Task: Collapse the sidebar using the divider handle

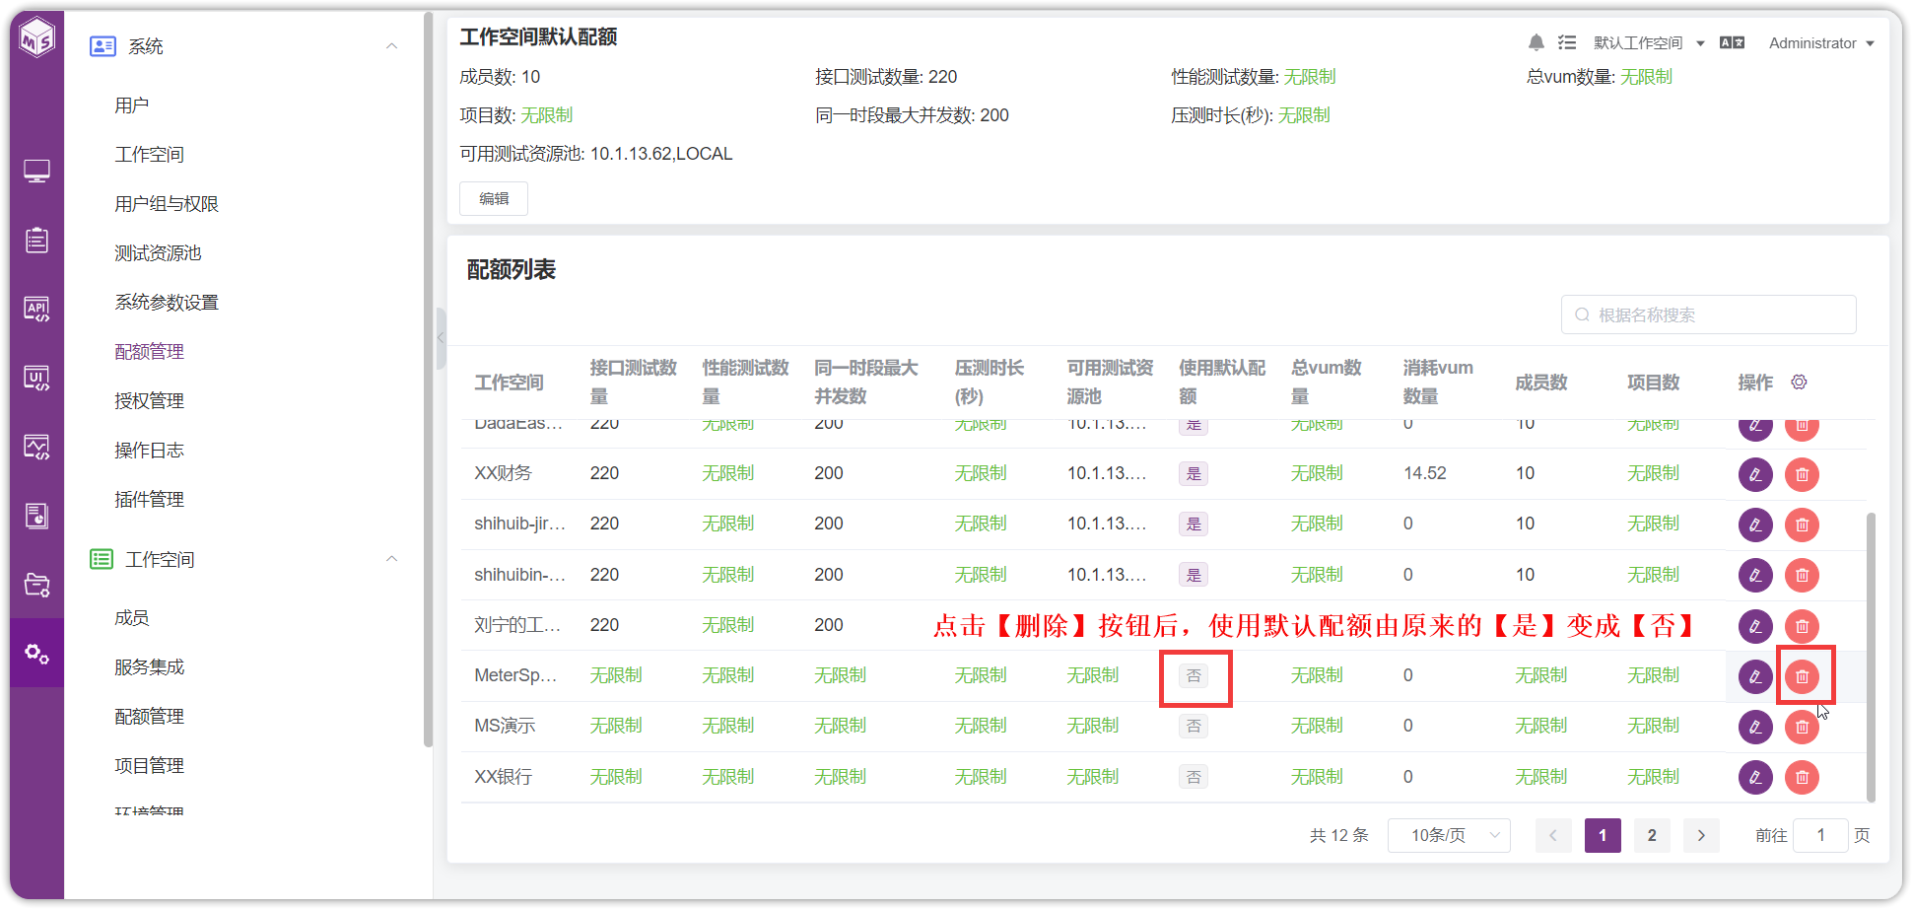Action: [x=441, y=337]
